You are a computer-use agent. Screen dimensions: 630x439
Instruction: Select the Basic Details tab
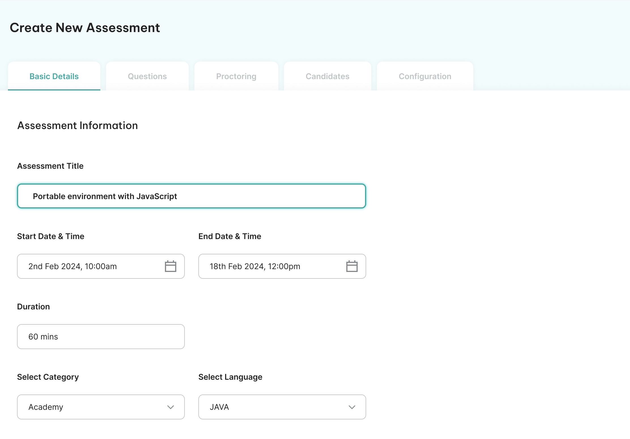point(54,76)
